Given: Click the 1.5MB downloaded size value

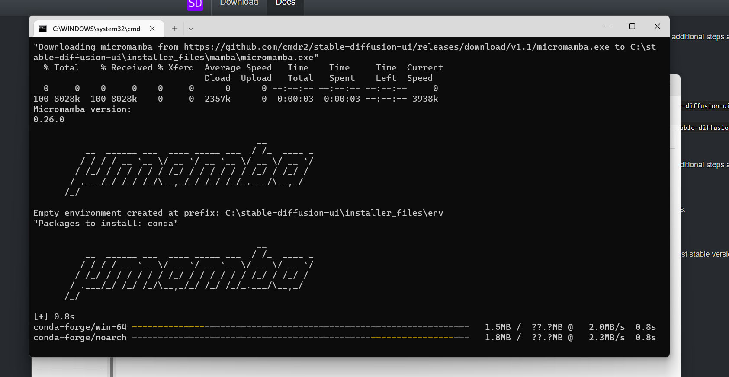Looking at the screenshot, I should tap(498, 327).
